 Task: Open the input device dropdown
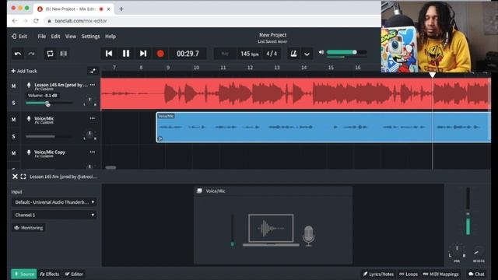pos(54,202)
